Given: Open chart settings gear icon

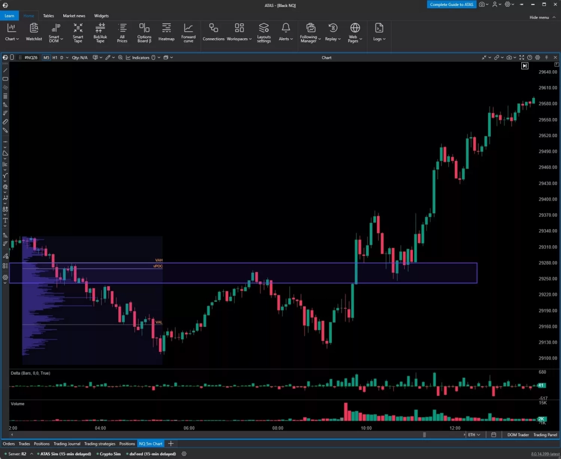Looking at the screenshot, I should point(538,57).
